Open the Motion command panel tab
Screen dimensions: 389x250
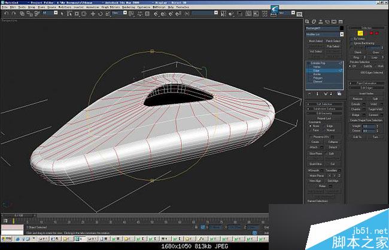coord(327,21)
